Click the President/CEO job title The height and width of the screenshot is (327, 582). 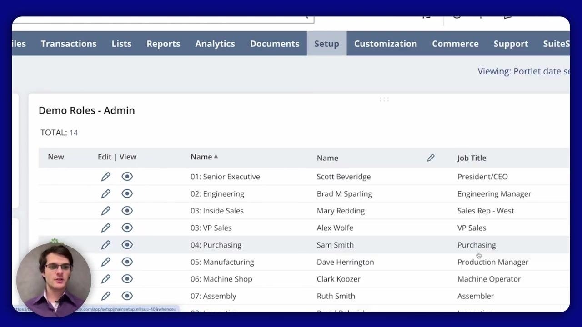482,177
